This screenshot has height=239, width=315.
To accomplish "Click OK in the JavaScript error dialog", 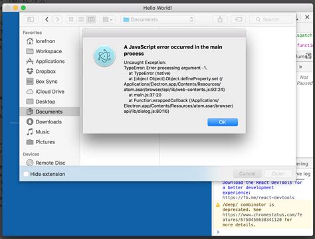I will (223, 122).
